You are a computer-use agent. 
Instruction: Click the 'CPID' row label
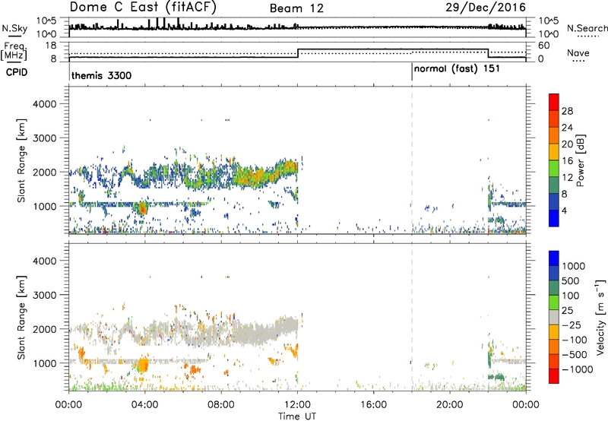coord(17,72)
